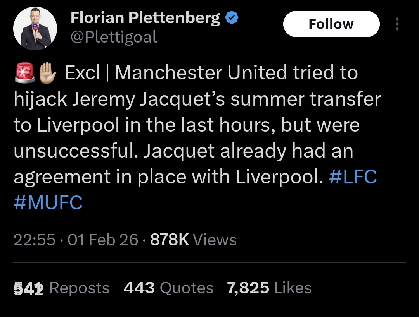Follow Florian Plettenberg
Screen dimensions: 419x317
(x=331, y=24)
